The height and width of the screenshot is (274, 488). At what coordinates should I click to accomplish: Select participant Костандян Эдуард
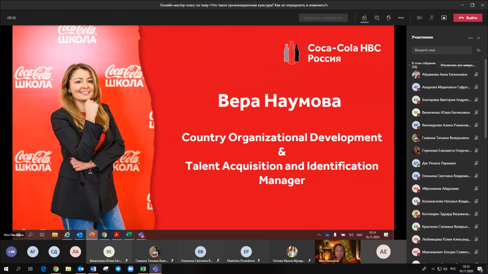[445, 214]
